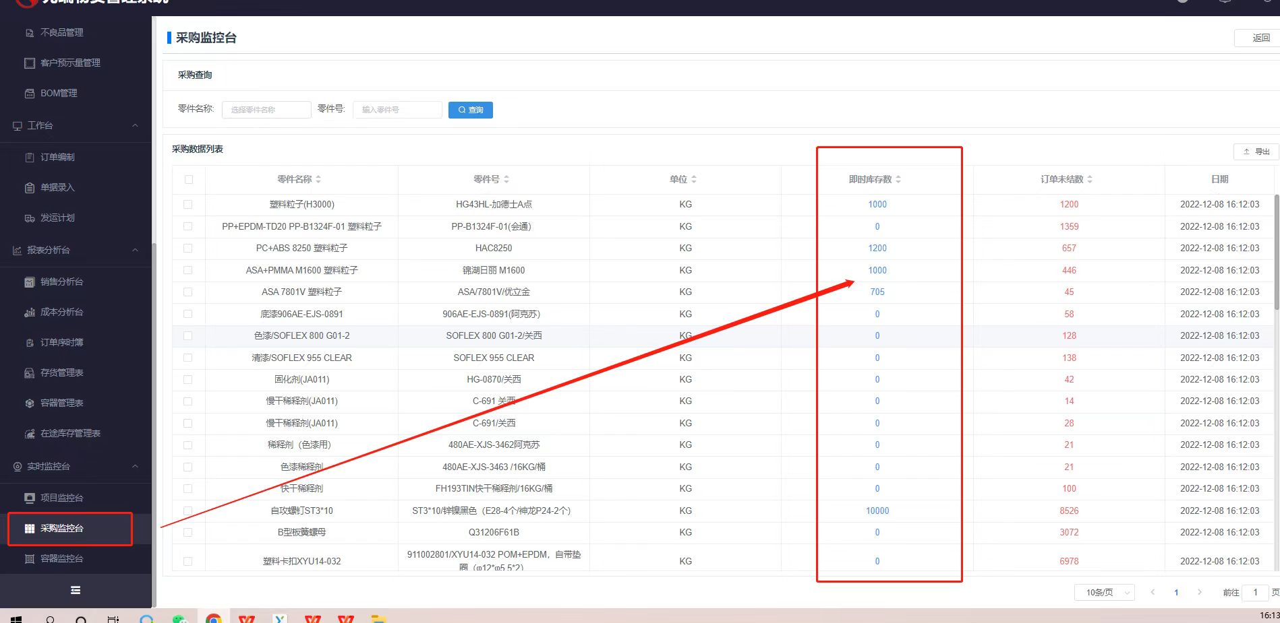Sort the table by 即时库存数 column
The image size is (1280, 623).
[898, 179]
